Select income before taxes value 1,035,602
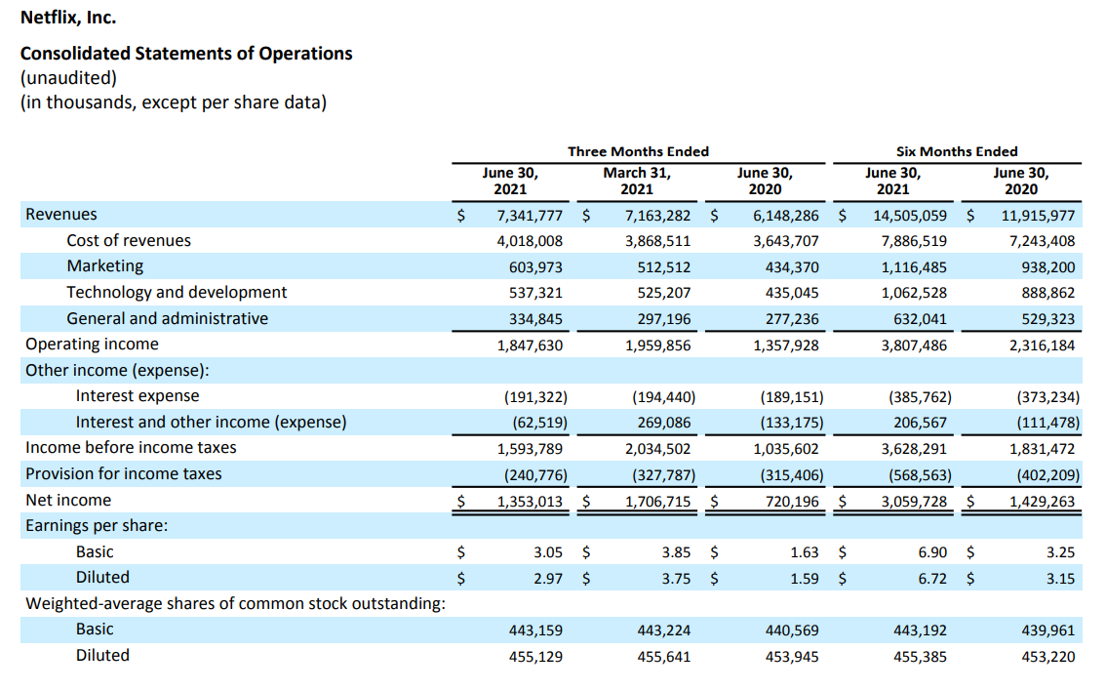 click(x=786, y=449)
